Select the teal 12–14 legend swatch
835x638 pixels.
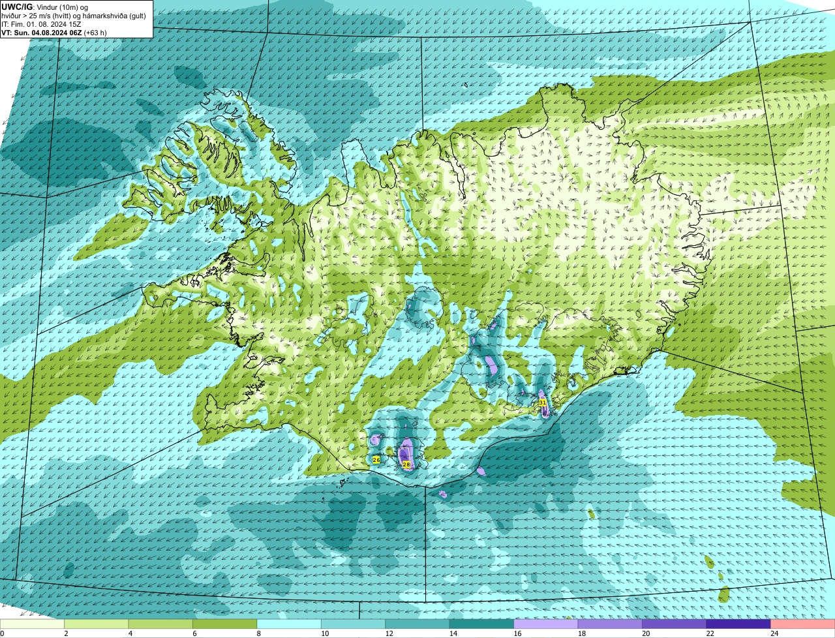tap(417, 624)
